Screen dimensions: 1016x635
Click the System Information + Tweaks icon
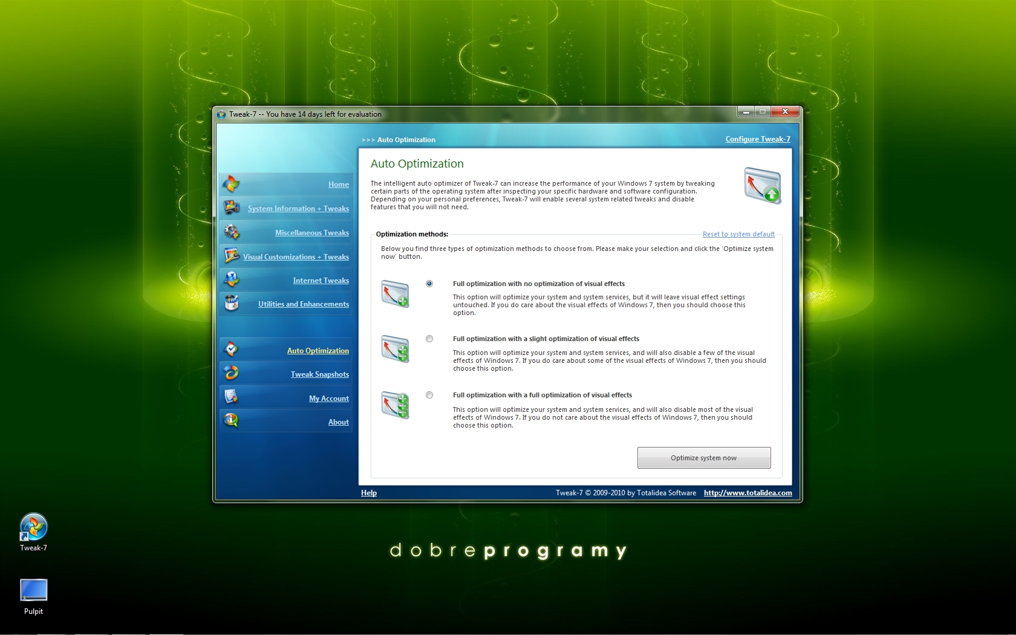[231, 207]
